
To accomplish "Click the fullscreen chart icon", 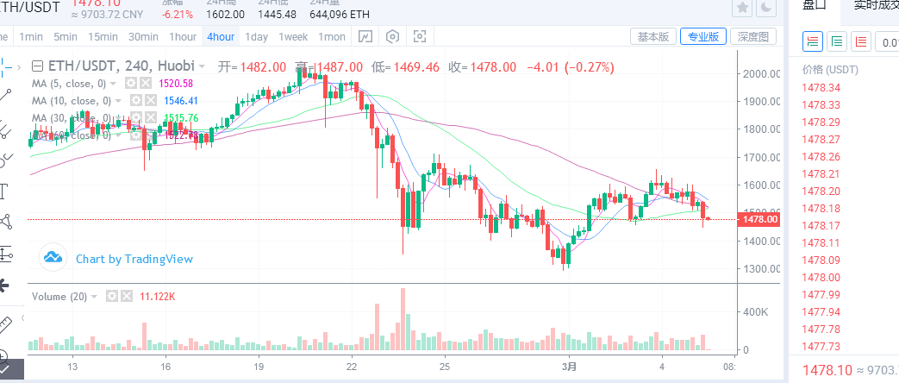I will point(420,37).
